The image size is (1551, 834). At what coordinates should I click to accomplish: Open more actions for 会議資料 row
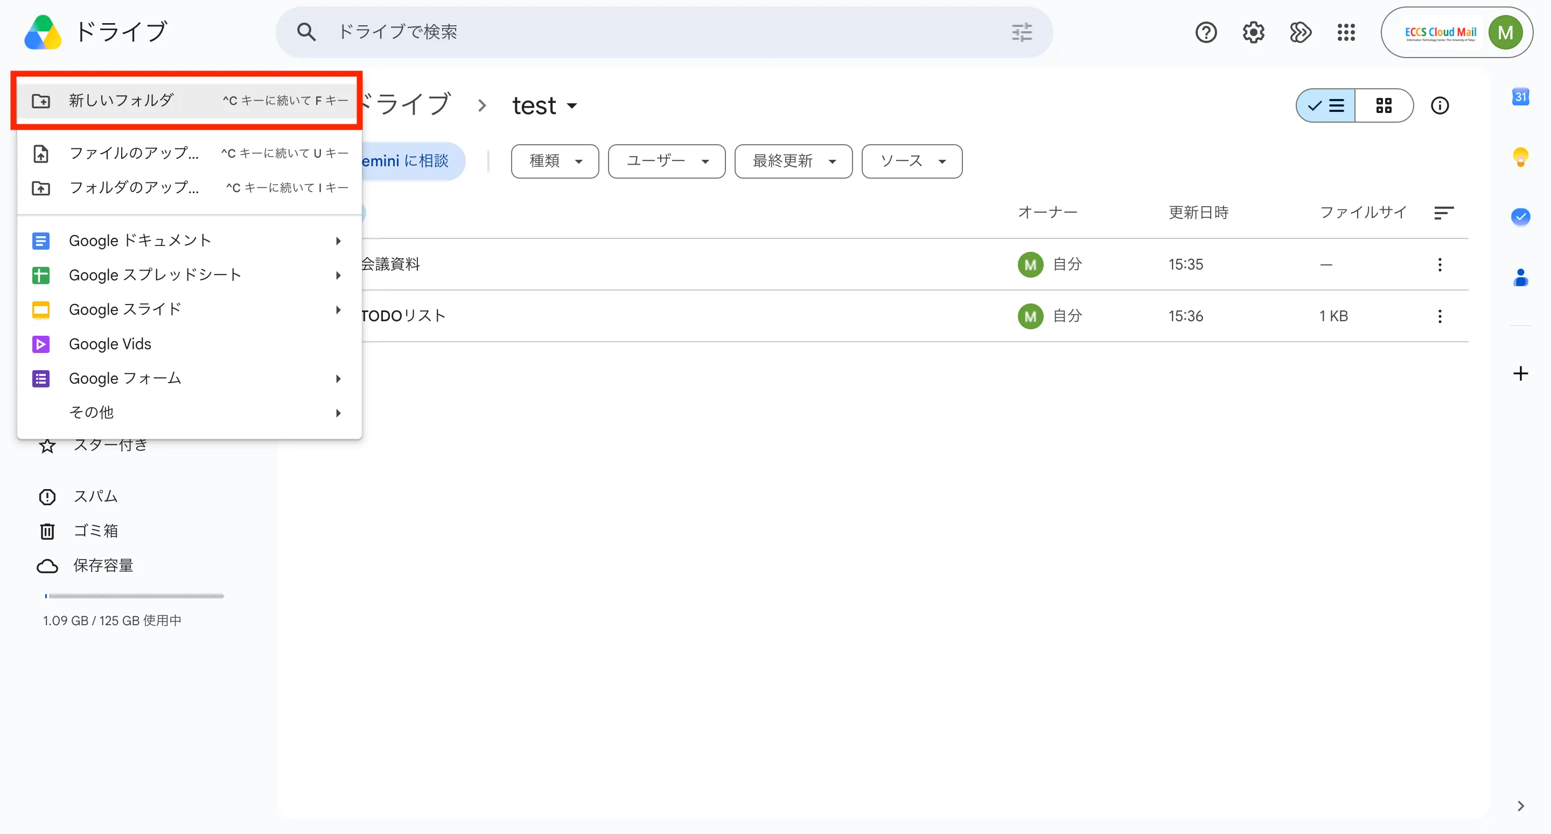coord(1440,265)
